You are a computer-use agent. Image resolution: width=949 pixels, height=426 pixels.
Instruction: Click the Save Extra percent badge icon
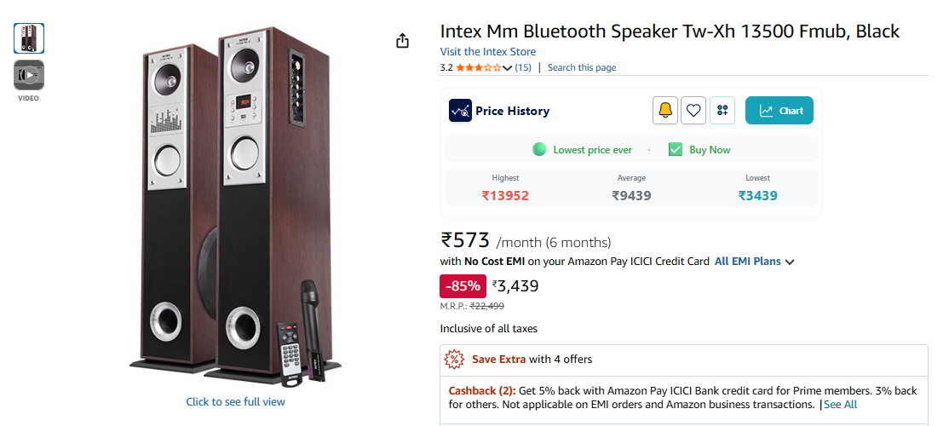(x=455, y=359)
